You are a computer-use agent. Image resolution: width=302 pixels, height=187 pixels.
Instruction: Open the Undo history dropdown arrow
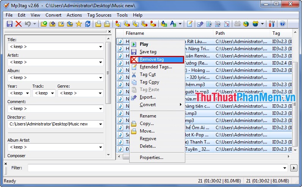[x=34, y=24]
